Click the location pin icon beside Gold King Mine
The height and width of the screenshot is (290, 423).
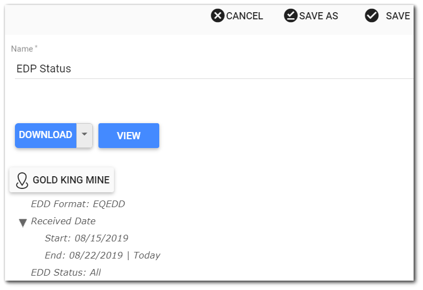[x=22, y=180]
